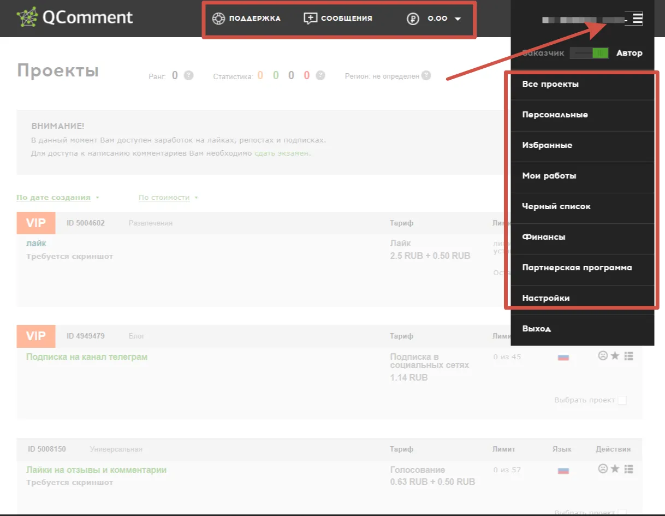Open the list icon for Telegram project
This screenshot has width=665, height=516.
click(x=628, y=356)
